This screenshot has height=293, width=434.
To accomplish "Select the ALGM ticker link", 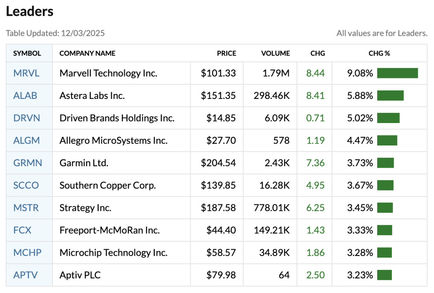I will point(26,141).
